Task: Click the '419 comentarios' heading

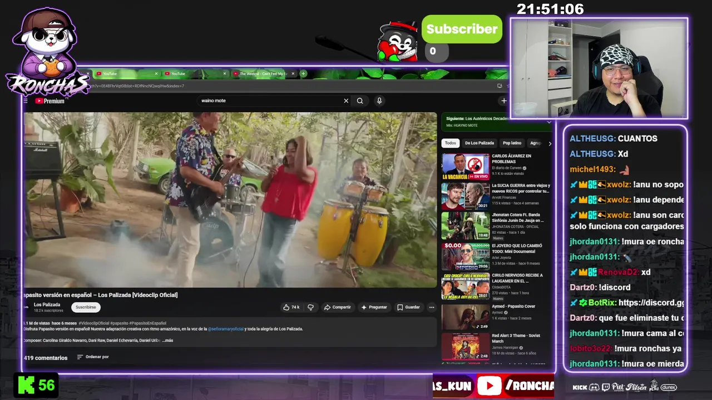Action: (x=46, y=358)
